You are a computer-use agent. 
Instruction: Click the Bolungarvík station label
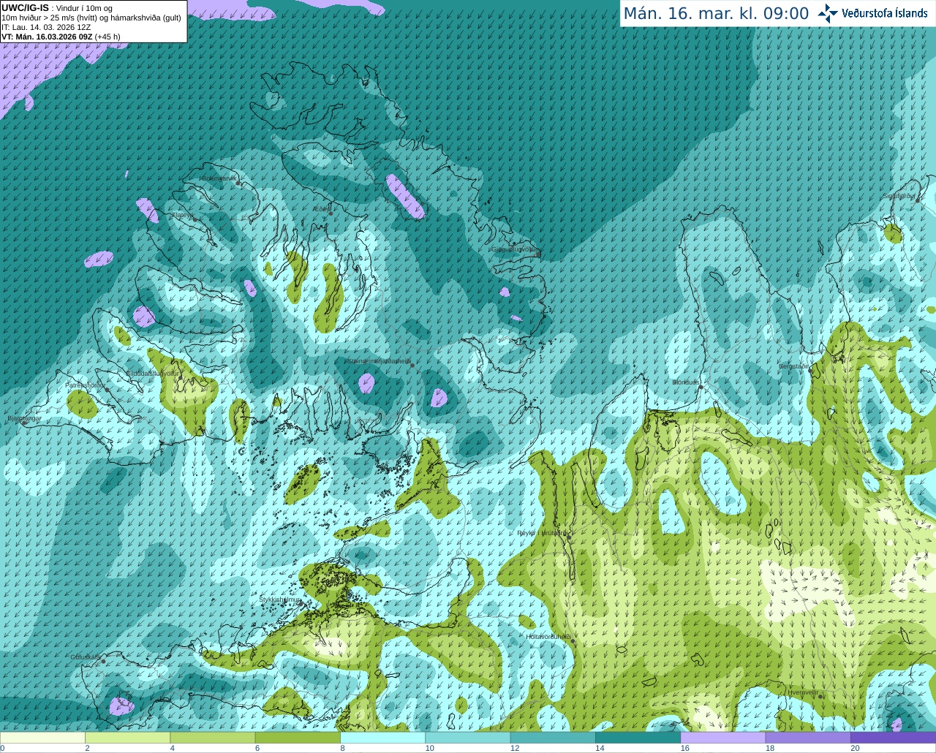219,178
